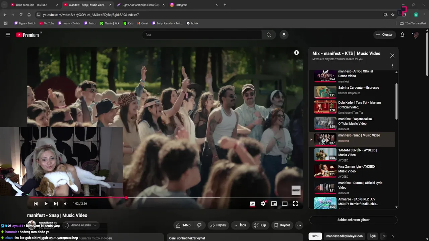Switch to LightShot tab

(x=140, y=5)
